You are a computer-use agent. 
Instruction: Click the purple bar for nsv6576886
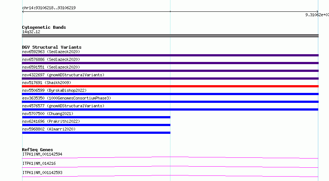170,63
